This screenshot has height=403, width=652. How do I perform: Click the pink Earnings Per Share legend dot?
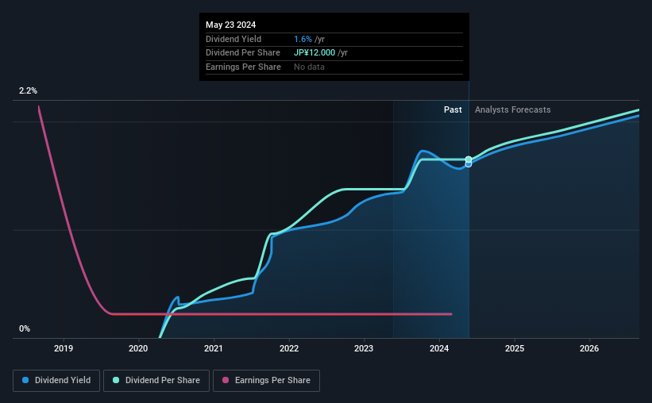pyautogui.click(x=226, y=380)
